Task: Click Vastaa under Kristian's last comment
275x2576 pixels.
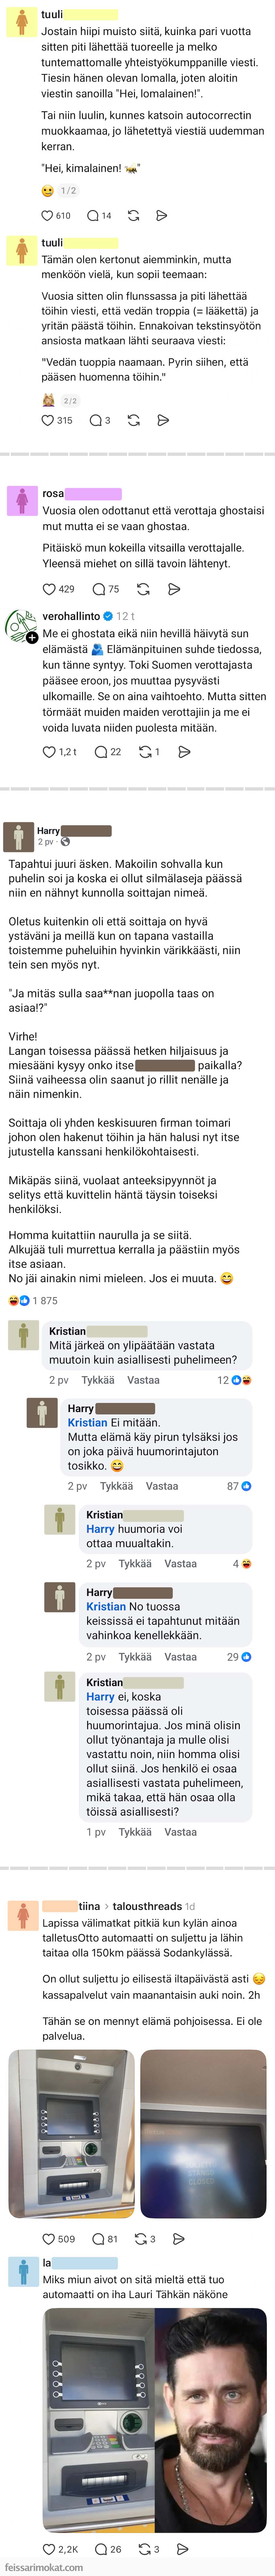Action: [x=180, y=1832]
